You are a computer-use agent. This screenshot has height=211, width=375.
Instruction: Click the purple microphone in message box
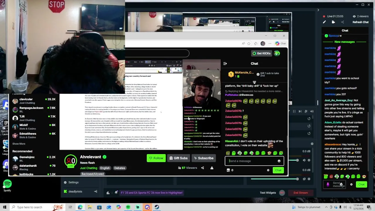(x=328, y=184)
